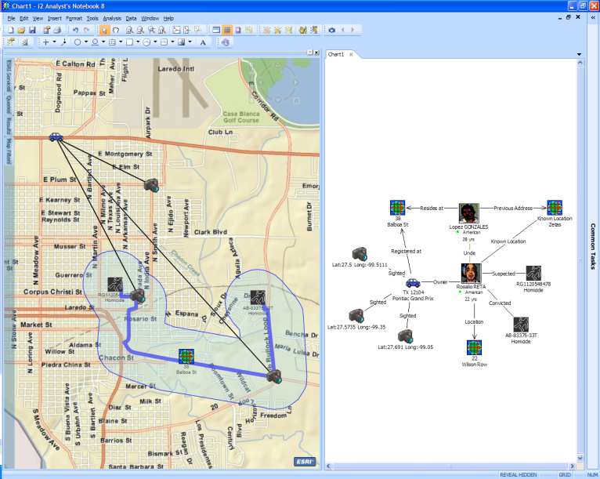Select camera icon at Lat:27.5735 Long:-99.35
Image resolution: width=600 pixels, height=479 pixels.
click(356, 316)
